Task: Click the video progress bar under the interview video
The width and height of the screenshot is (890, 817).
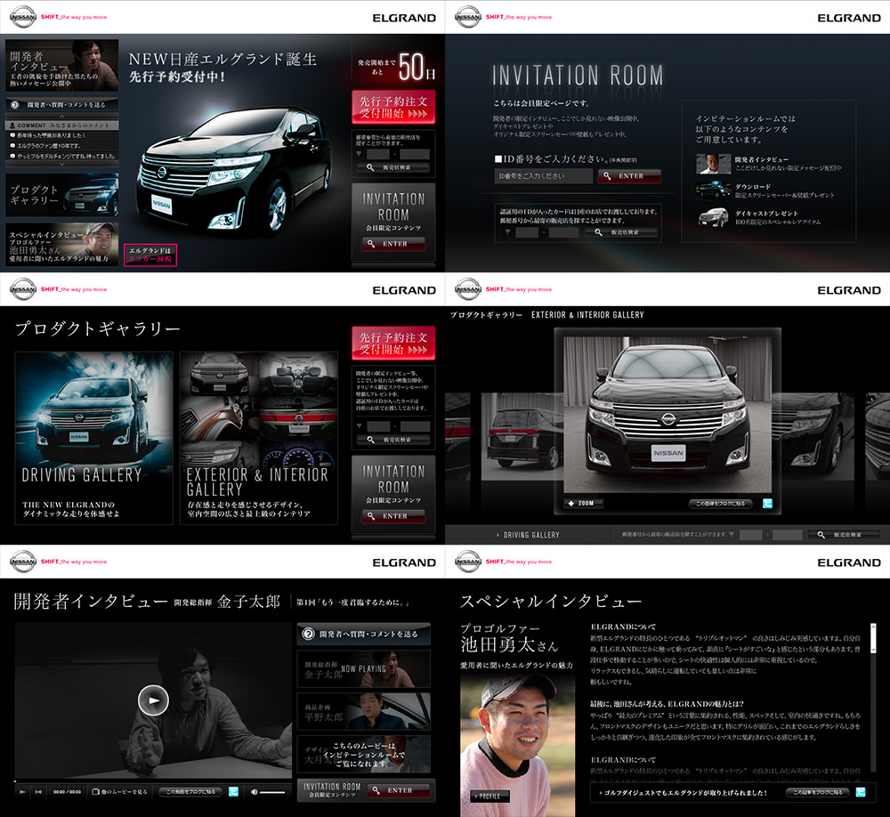Action: [153, 781]
